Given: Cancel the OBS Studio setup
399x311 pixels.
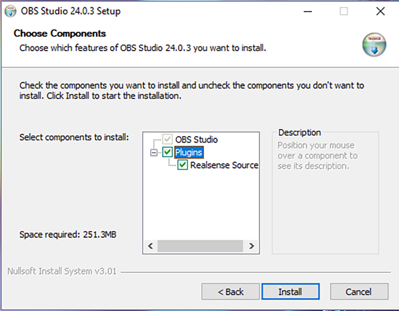Looking at the screenshot, I should [x=359, y=292].
